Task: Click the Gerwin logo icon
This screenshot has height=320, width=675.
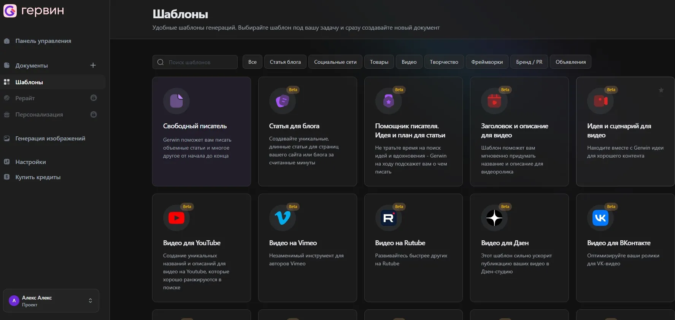Action: (x=10, y=11)
